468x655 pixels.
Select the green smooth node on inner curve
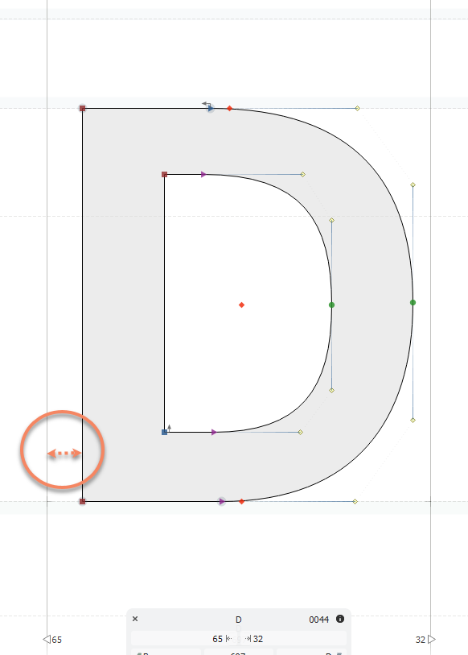coord(331,305)
